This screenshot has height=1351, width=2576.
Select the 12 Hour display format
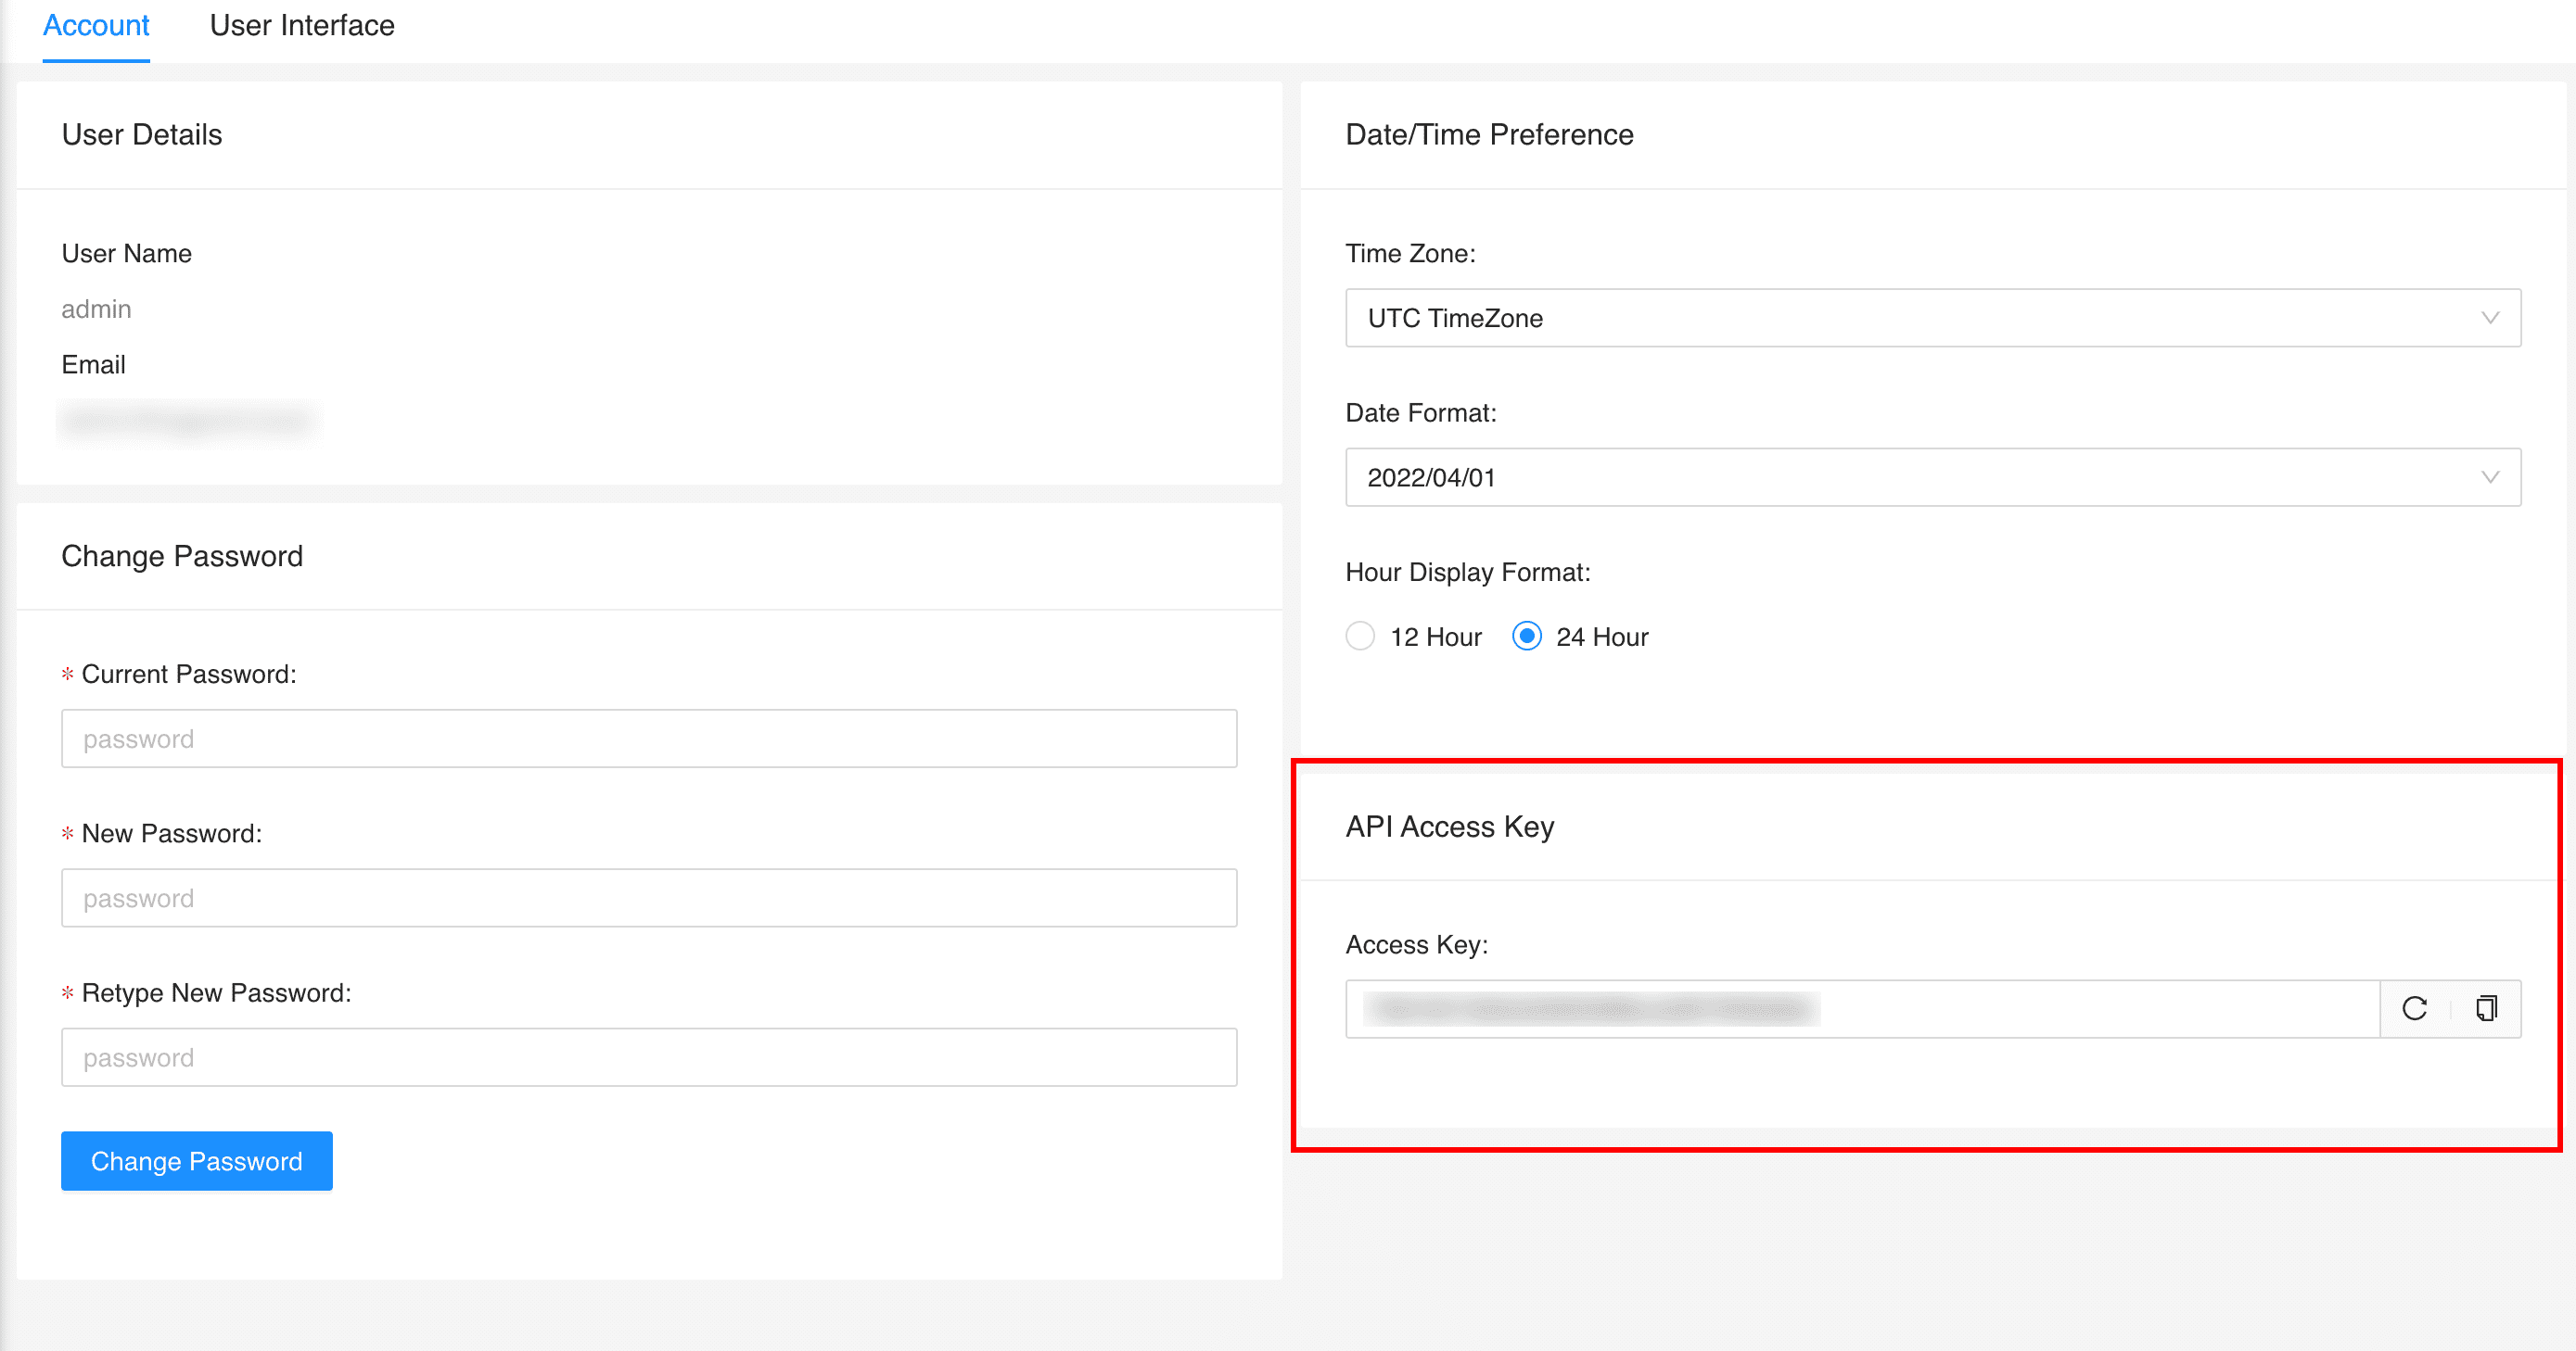[x=1360, y=637]
